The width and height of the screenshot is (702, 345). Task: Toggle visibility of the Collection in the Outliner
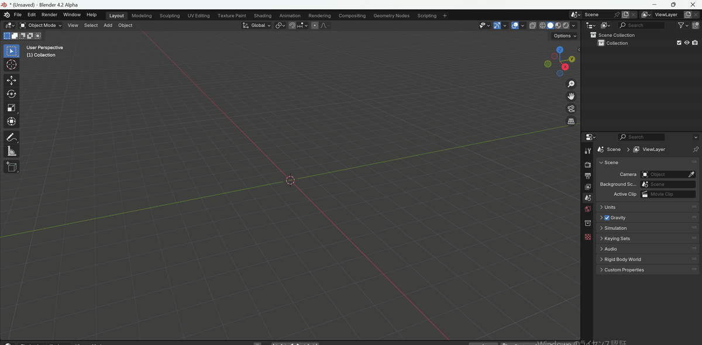pos(687,42)
